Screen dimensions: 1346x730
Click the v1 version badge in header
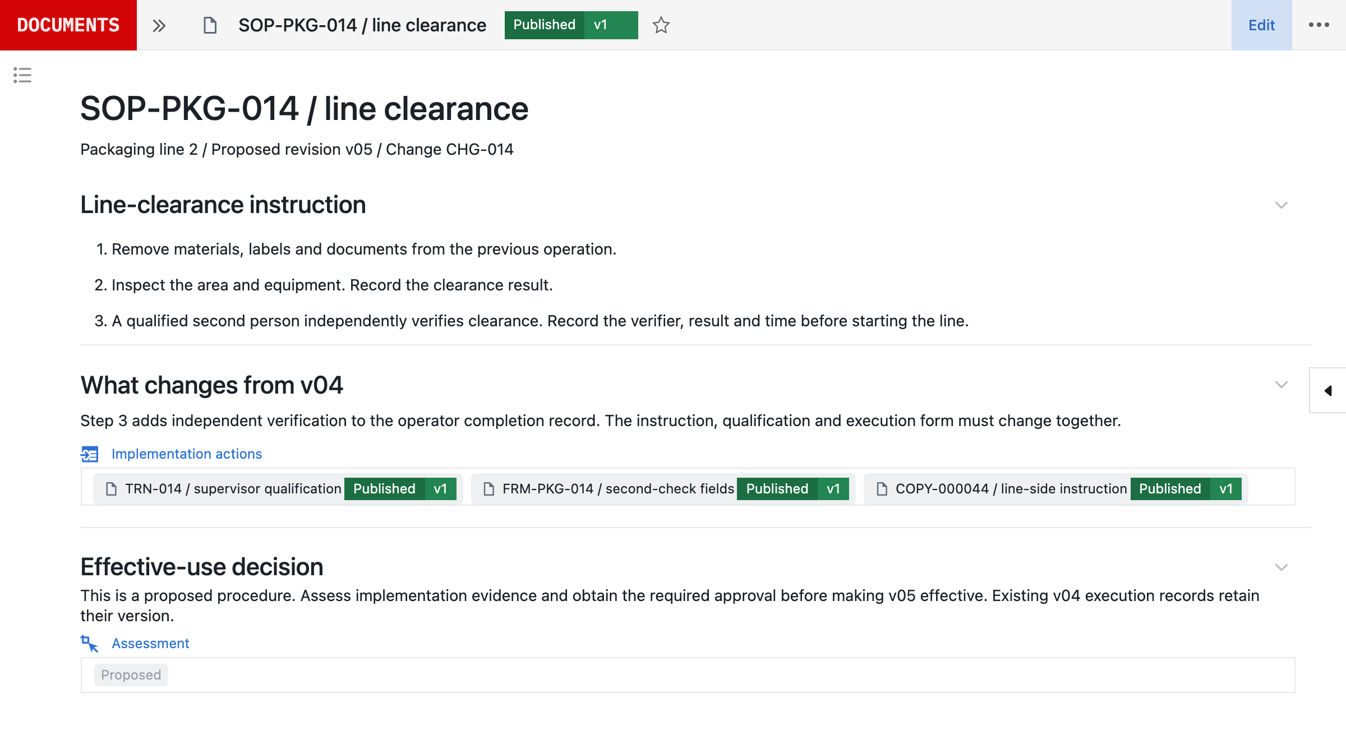point(611,25)
